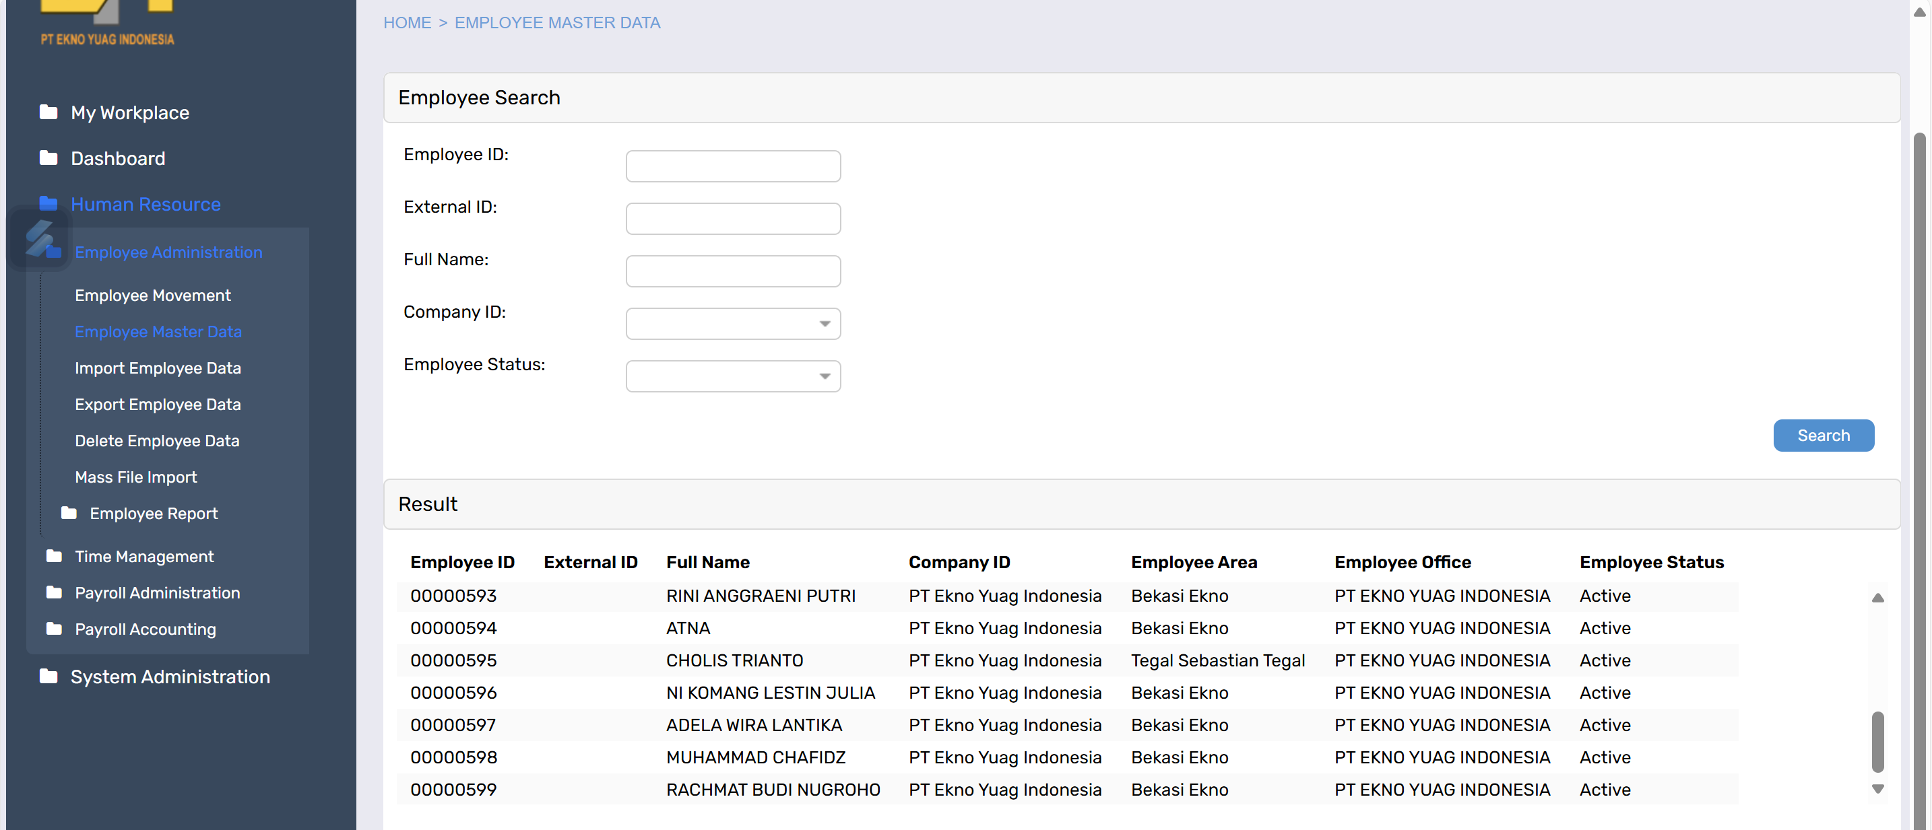
Task: Click the Dashboard folder icon
Action: [49, 158]
